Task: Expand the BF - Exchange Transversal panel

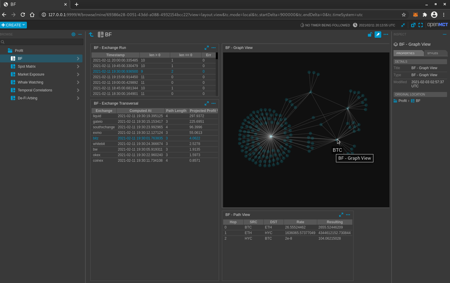Action: pyautogui.click(x=207, y=103)
